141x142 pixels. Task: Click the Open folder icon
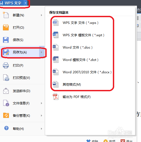pos(6,27)
